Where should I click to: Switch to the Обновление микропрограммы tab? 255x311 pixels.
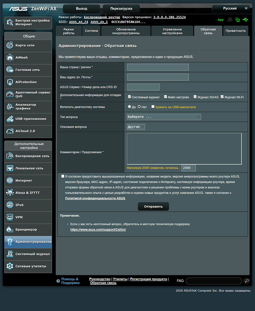126,31
